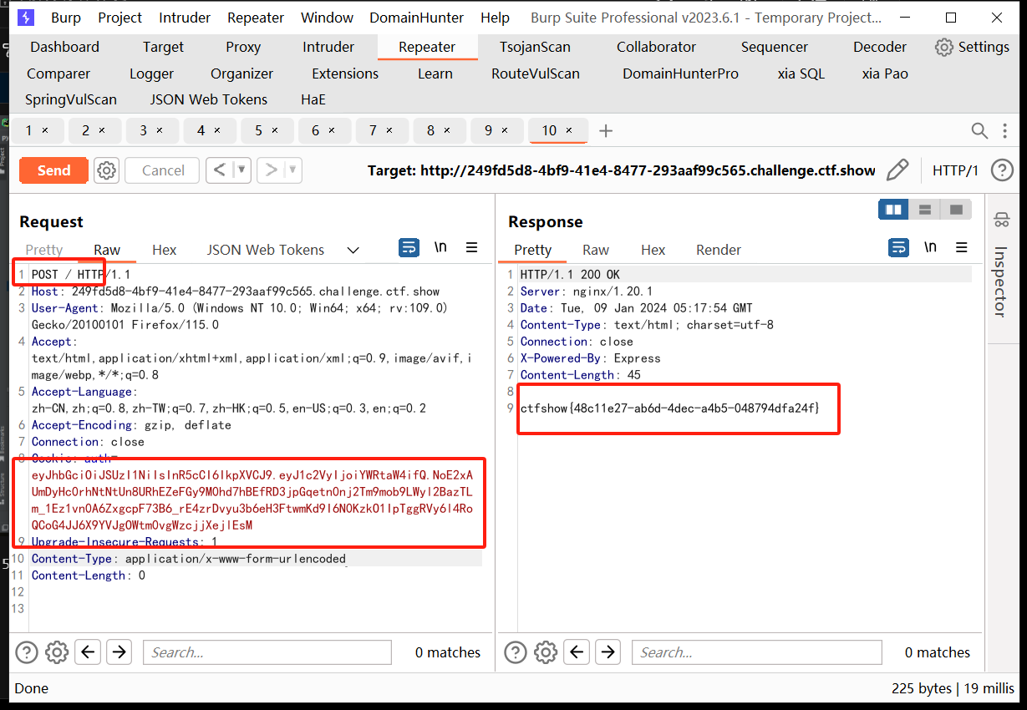Click the ctfshow flag text in response
The width and height of the screenshot is (1027, 710).
coord(670,408)
